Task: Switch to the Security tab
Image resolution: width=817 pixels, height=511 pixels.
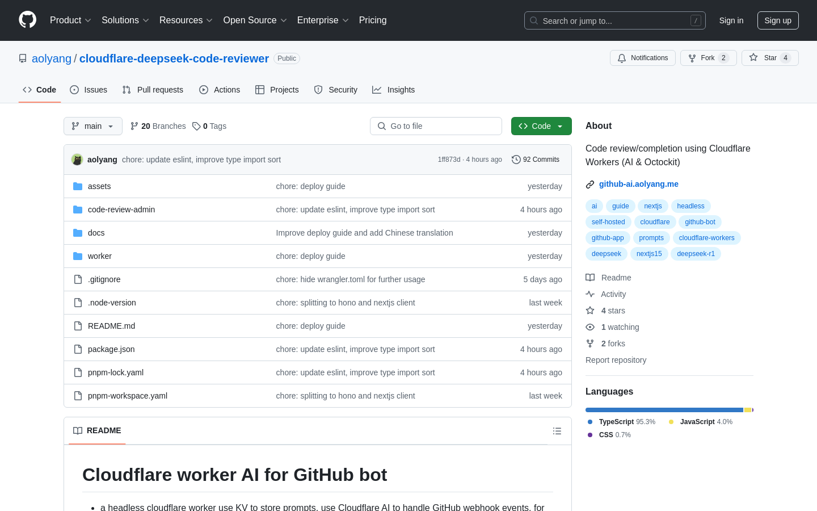Action: pyautogui.click(x=336, y=90)
